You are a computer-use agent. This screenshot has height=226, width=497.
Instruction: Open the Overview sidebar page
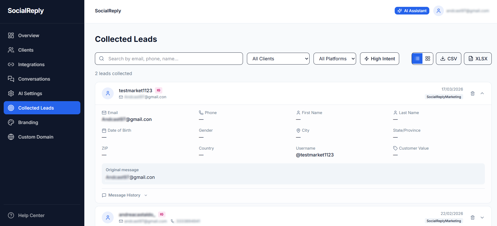pyautogui.click(x=42, y=36)
